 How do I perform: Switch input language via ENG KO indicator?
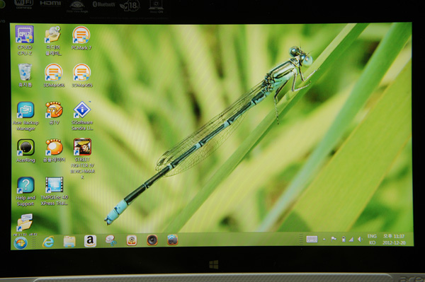372,240
